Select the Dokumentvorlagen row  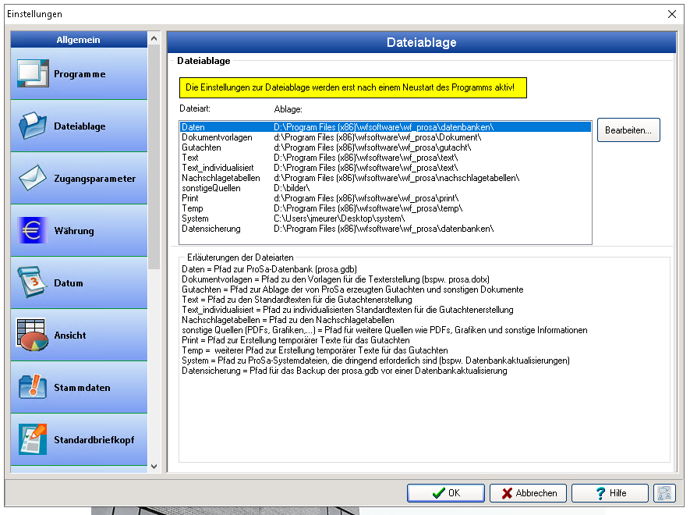[385, 137]
